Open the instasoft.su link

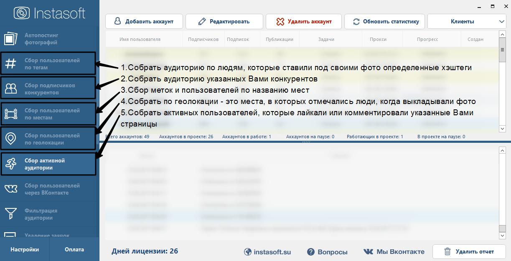coord(268,252)
